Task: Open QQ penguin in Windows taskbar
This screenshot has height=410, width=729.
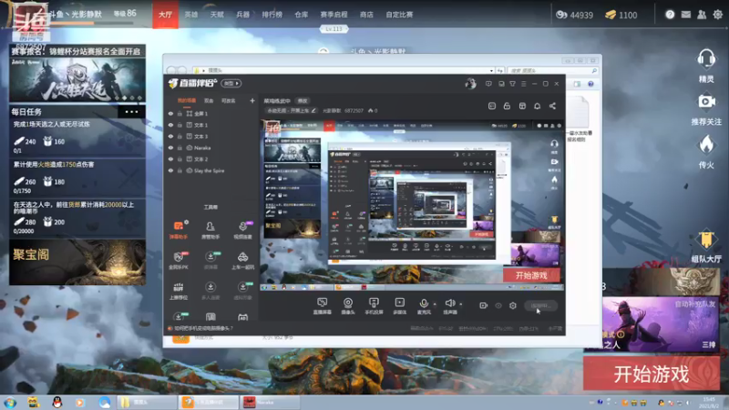Action: (x=57, y=402)
